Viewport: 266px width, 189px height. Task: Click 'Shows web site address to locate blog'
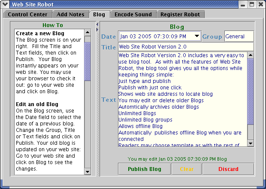tap(166, 94)
